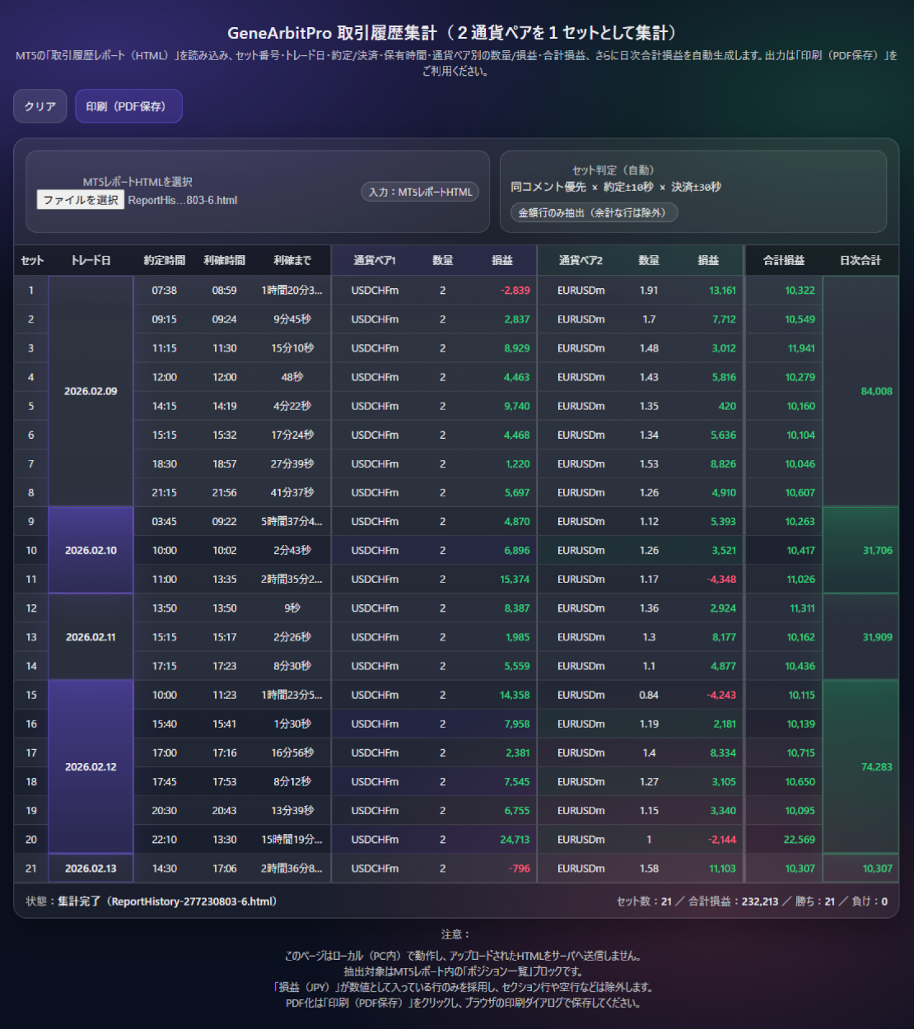Select the 2026.02.09 trade date cell
The height and width of the screenshot is (1029, 914).
(91, 391)
